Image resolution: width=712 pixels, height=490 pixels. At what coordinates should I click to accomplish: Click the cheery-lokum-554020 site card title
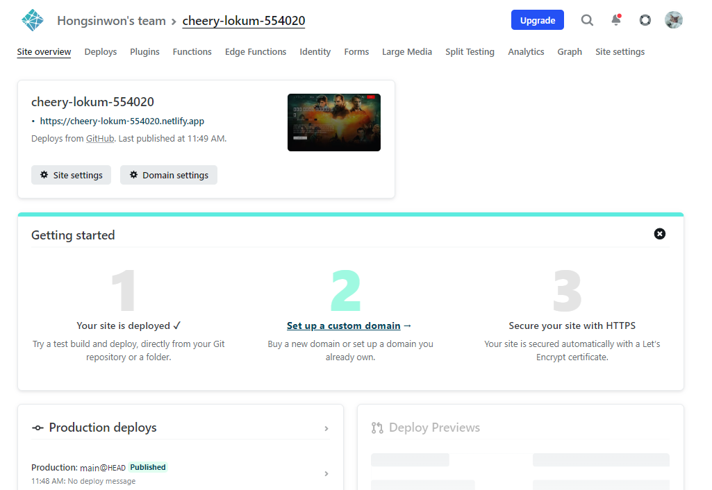pos(92,102)
